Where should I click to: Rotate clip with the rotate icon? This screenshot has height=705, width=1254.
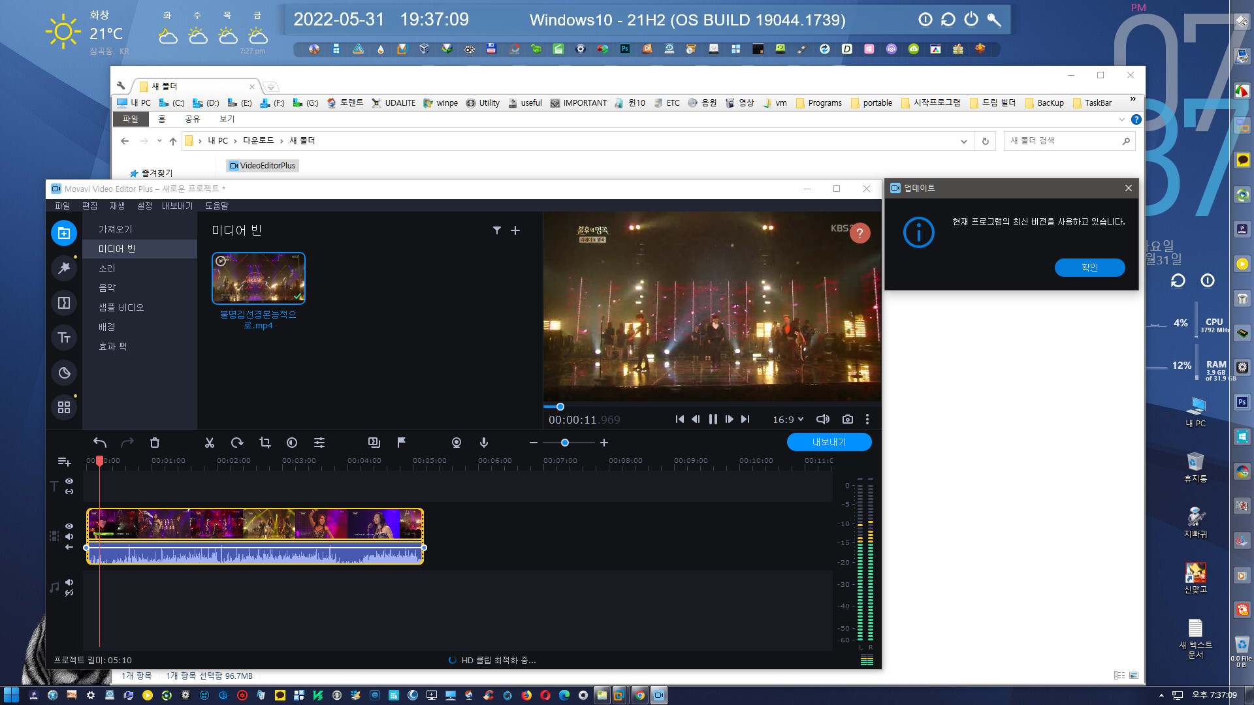(237, 443)
